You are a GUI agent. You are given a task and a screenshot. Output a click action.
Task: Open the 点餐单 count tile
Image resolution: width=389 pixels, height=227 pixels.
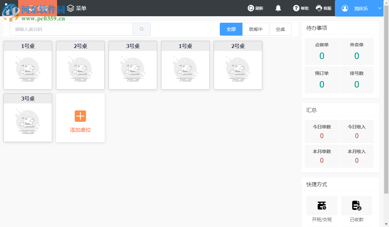pos(322,52)
